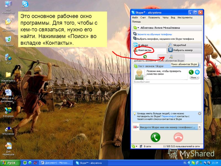Open the Меню dropdown of test contact
The height and width of the screenshot is (166, 221).
pos(194,77)
